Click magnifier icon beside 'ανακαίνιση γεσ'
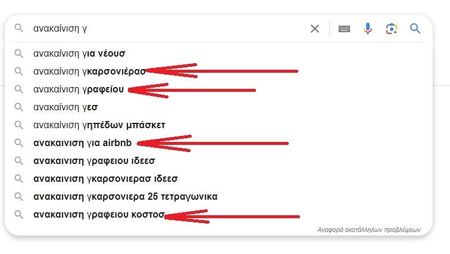This screenshot has width=450, height=254. tap(19, 107)
